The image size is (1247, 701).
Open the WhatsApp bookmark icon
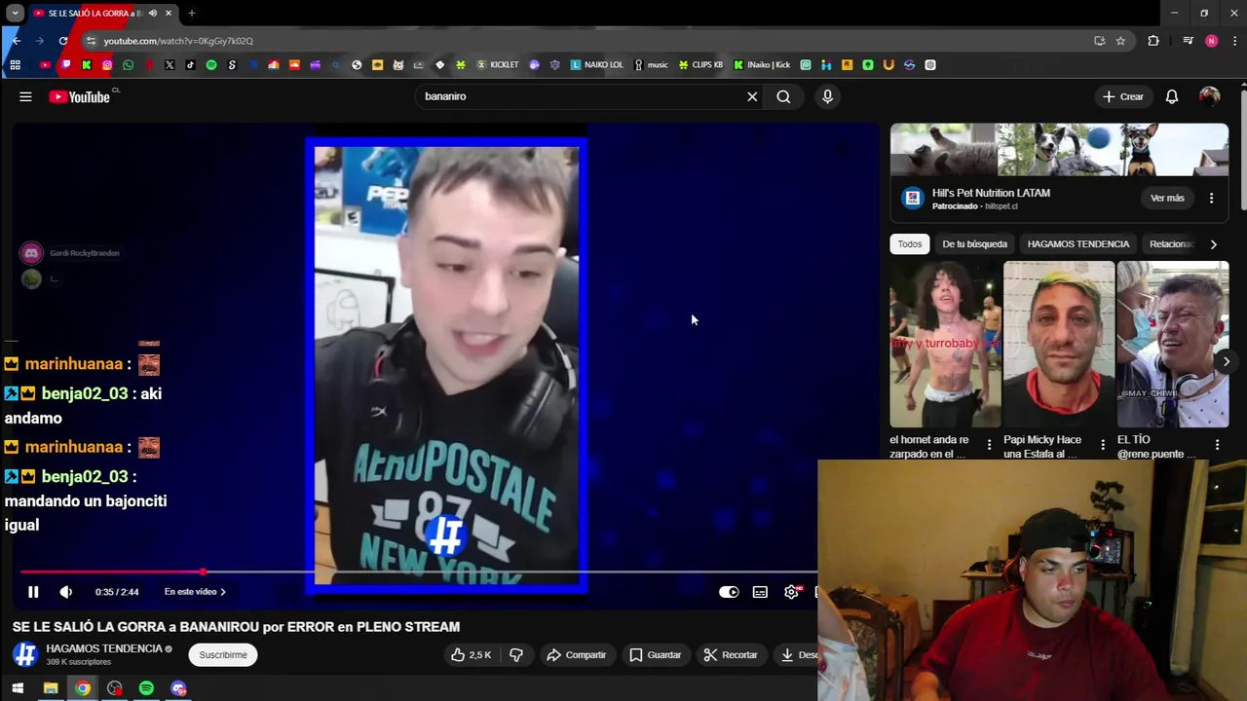click(x=128, y=65)
